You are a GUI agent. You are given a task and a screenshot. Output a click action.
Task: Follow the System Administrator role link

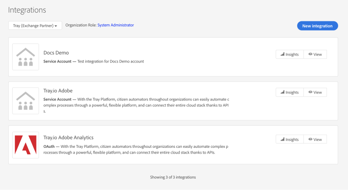click(115, 25)
